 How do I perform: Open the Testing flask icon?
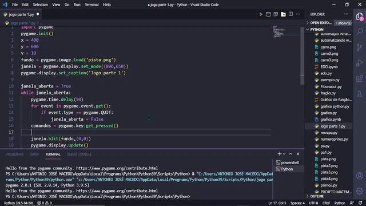[x=360, y=94]
